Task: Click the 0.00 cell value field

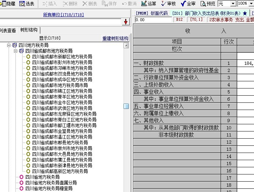Action: click(x=153, y=20)
